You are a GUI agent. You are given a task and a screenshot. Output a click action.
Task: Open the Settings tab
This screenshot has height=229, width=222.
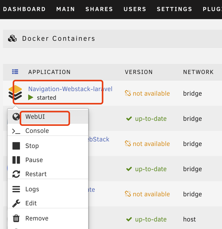click(x=174, y=9)
